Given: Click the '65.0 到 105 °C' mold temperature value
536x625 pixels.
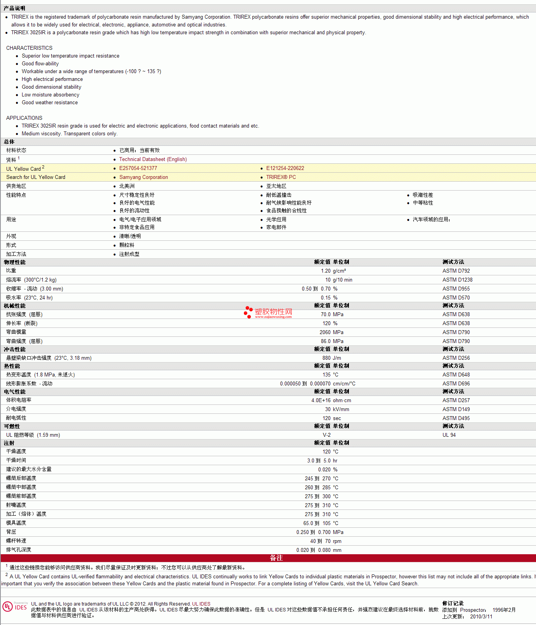Looking at the screenshot, I should [321, 523].
